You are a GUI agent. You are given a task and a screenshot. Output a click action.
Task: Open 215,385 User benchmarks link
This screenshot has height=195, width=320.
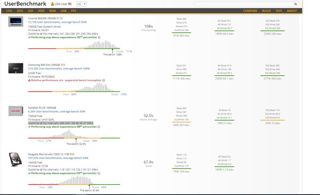pos(59,68)
